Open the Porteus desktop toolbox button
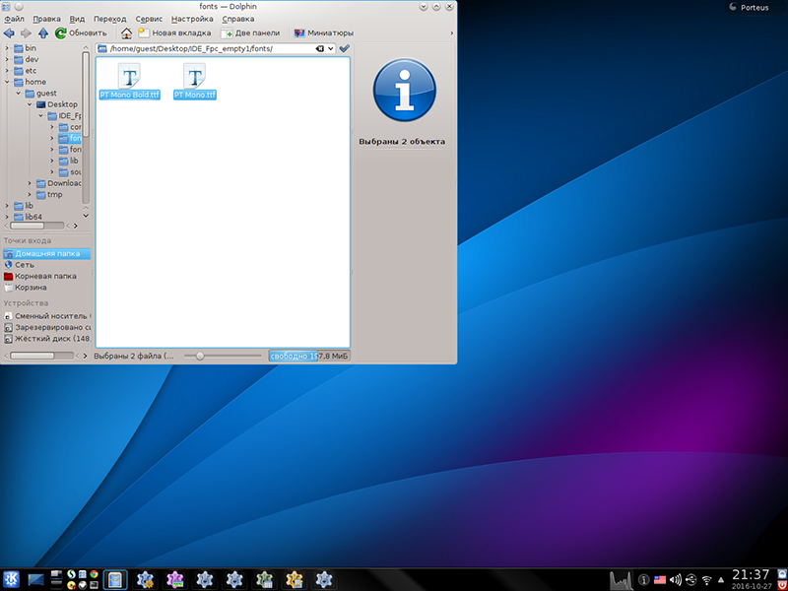This screenshot has height=591, width=788. point(755,7)
